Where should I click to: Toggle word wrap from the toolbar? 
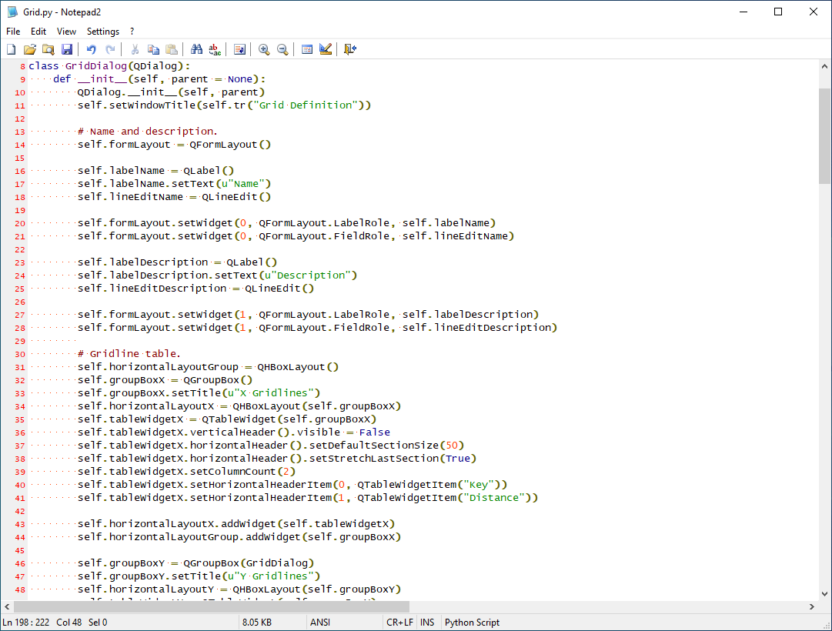pos(240,49)
